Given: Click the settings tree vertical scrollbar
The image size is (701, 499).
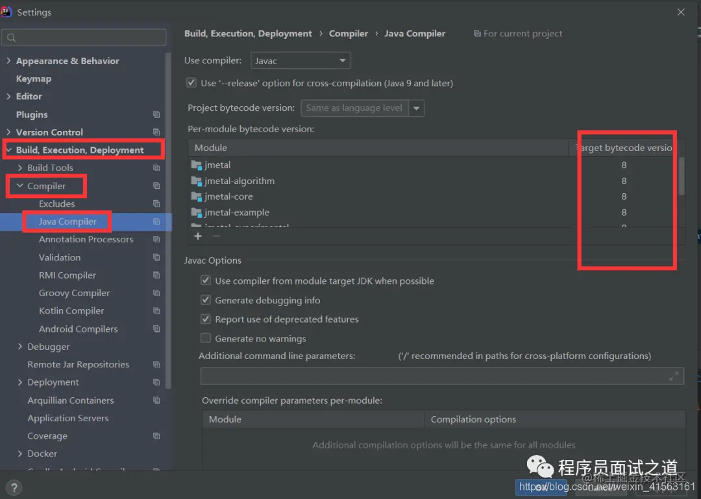Looking at the screenshot, I should [x=168, y=221].
